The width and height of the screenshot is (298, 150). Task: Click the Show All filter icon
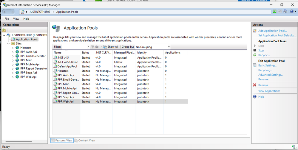point(105,47)
